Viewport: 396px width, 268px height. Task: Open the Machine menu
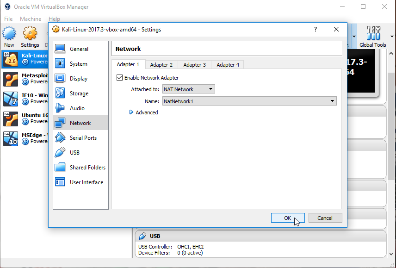point(31,19)
